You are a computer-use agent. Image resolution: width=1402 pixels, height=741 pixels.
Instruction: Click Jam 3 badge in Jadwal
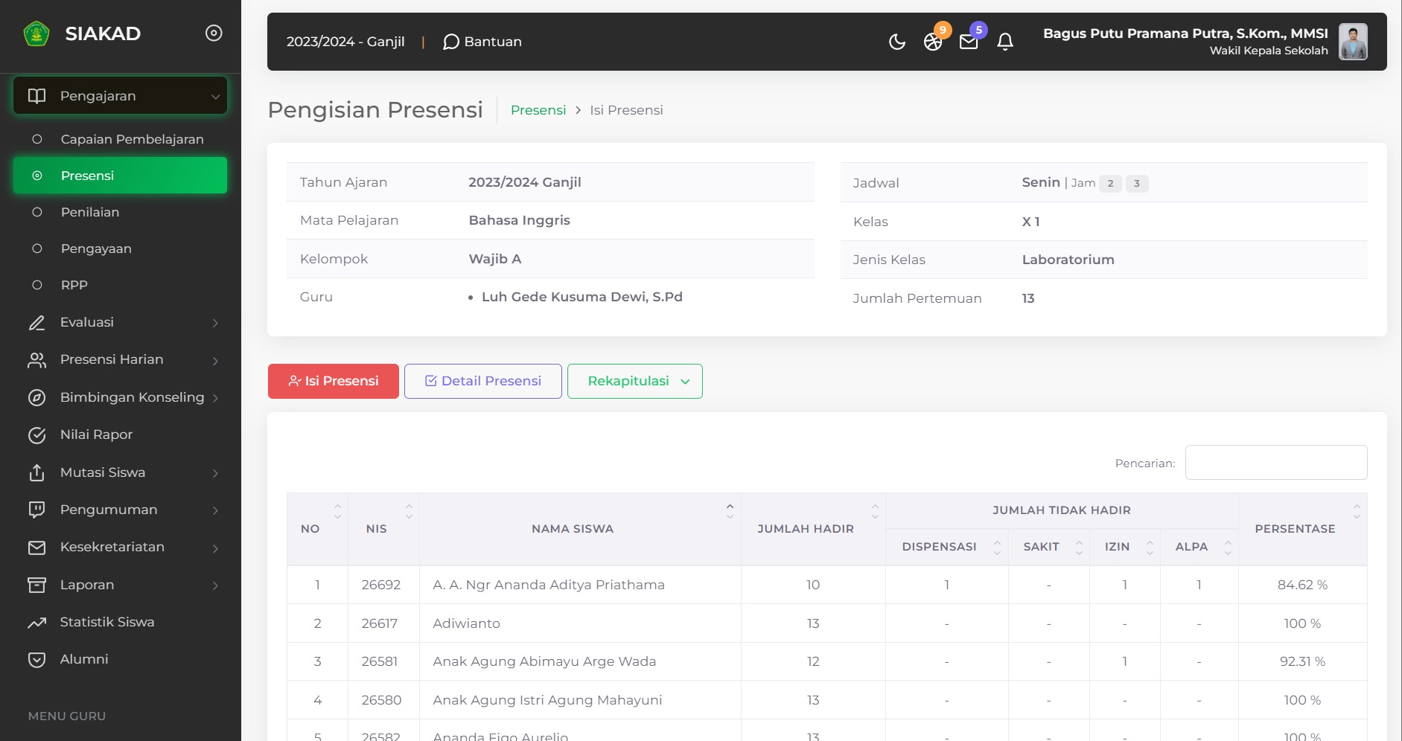point(1137,183)
